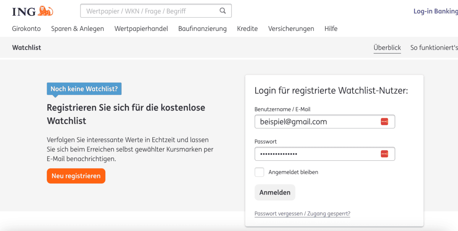Switch to the Überblick tab

[x=387, y=47]
